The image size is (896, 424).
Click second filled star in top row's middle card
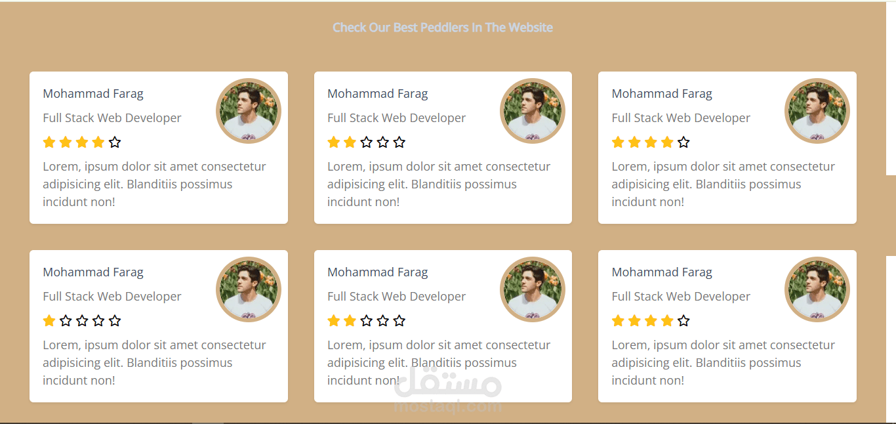click(x=350, y=142)
